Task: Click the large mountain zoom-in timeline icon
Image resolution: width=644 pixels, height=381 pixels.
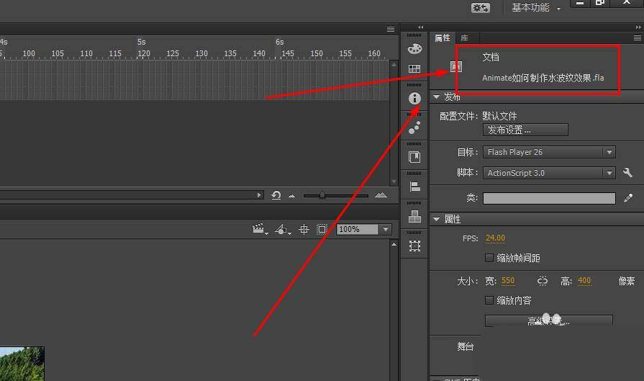Action: [381, 195]
